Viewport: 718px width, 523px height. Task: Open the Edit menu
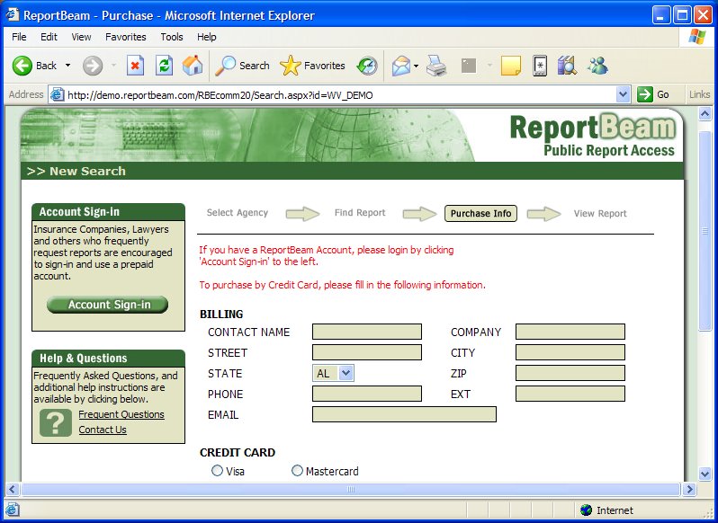[x=49, y=37]
